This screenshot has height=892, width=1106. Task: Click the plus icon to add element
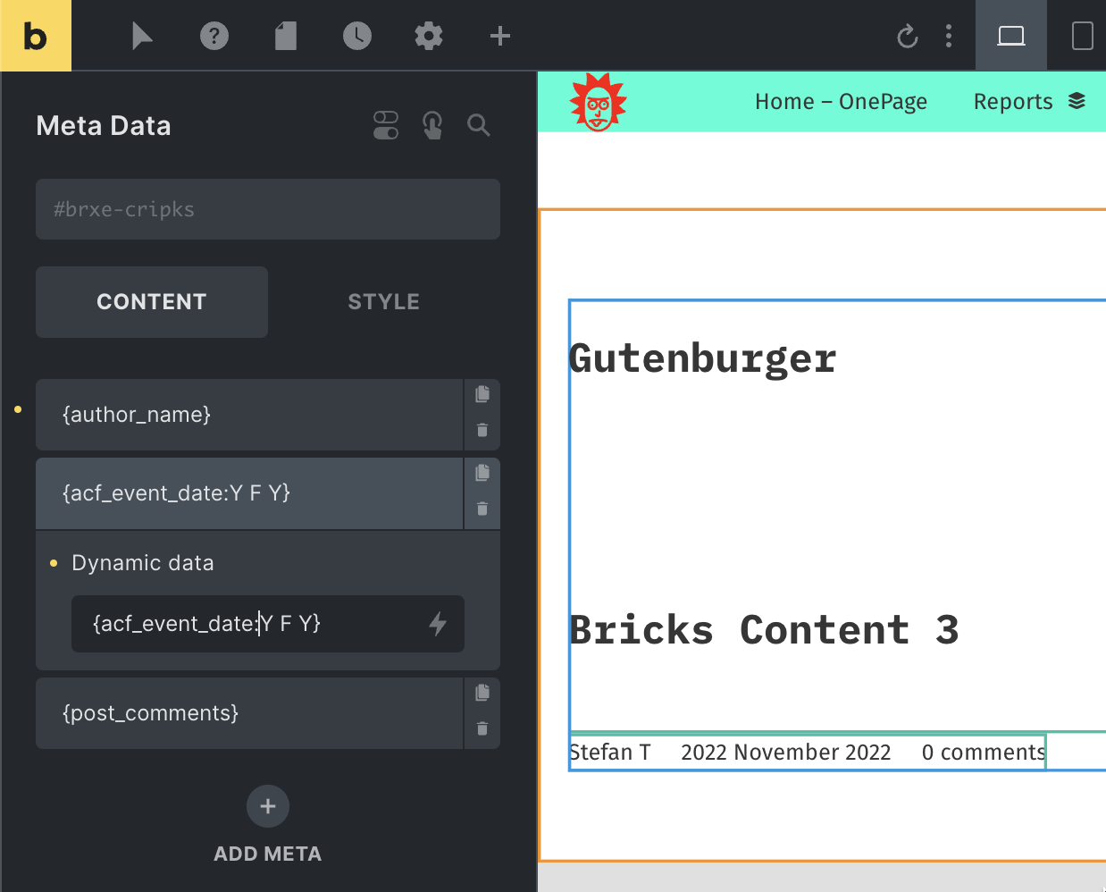[500, 36]
